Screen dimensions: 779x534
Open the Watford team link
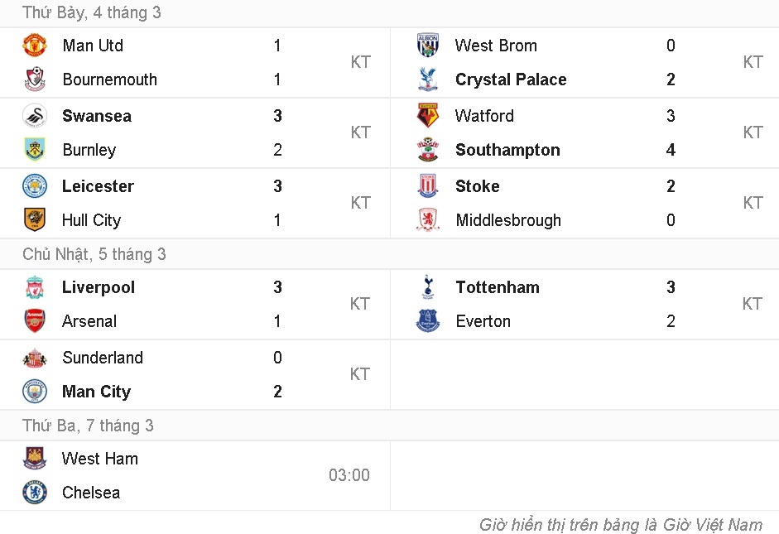click(x=484, y=116)
